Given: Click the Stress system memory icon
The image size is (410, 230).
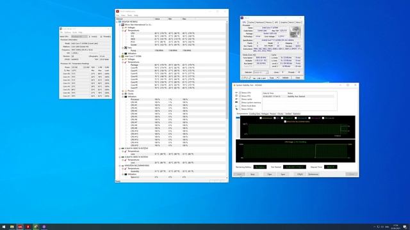Looking at the screenshot, I should pyautogui.click(x=236, y=102).
